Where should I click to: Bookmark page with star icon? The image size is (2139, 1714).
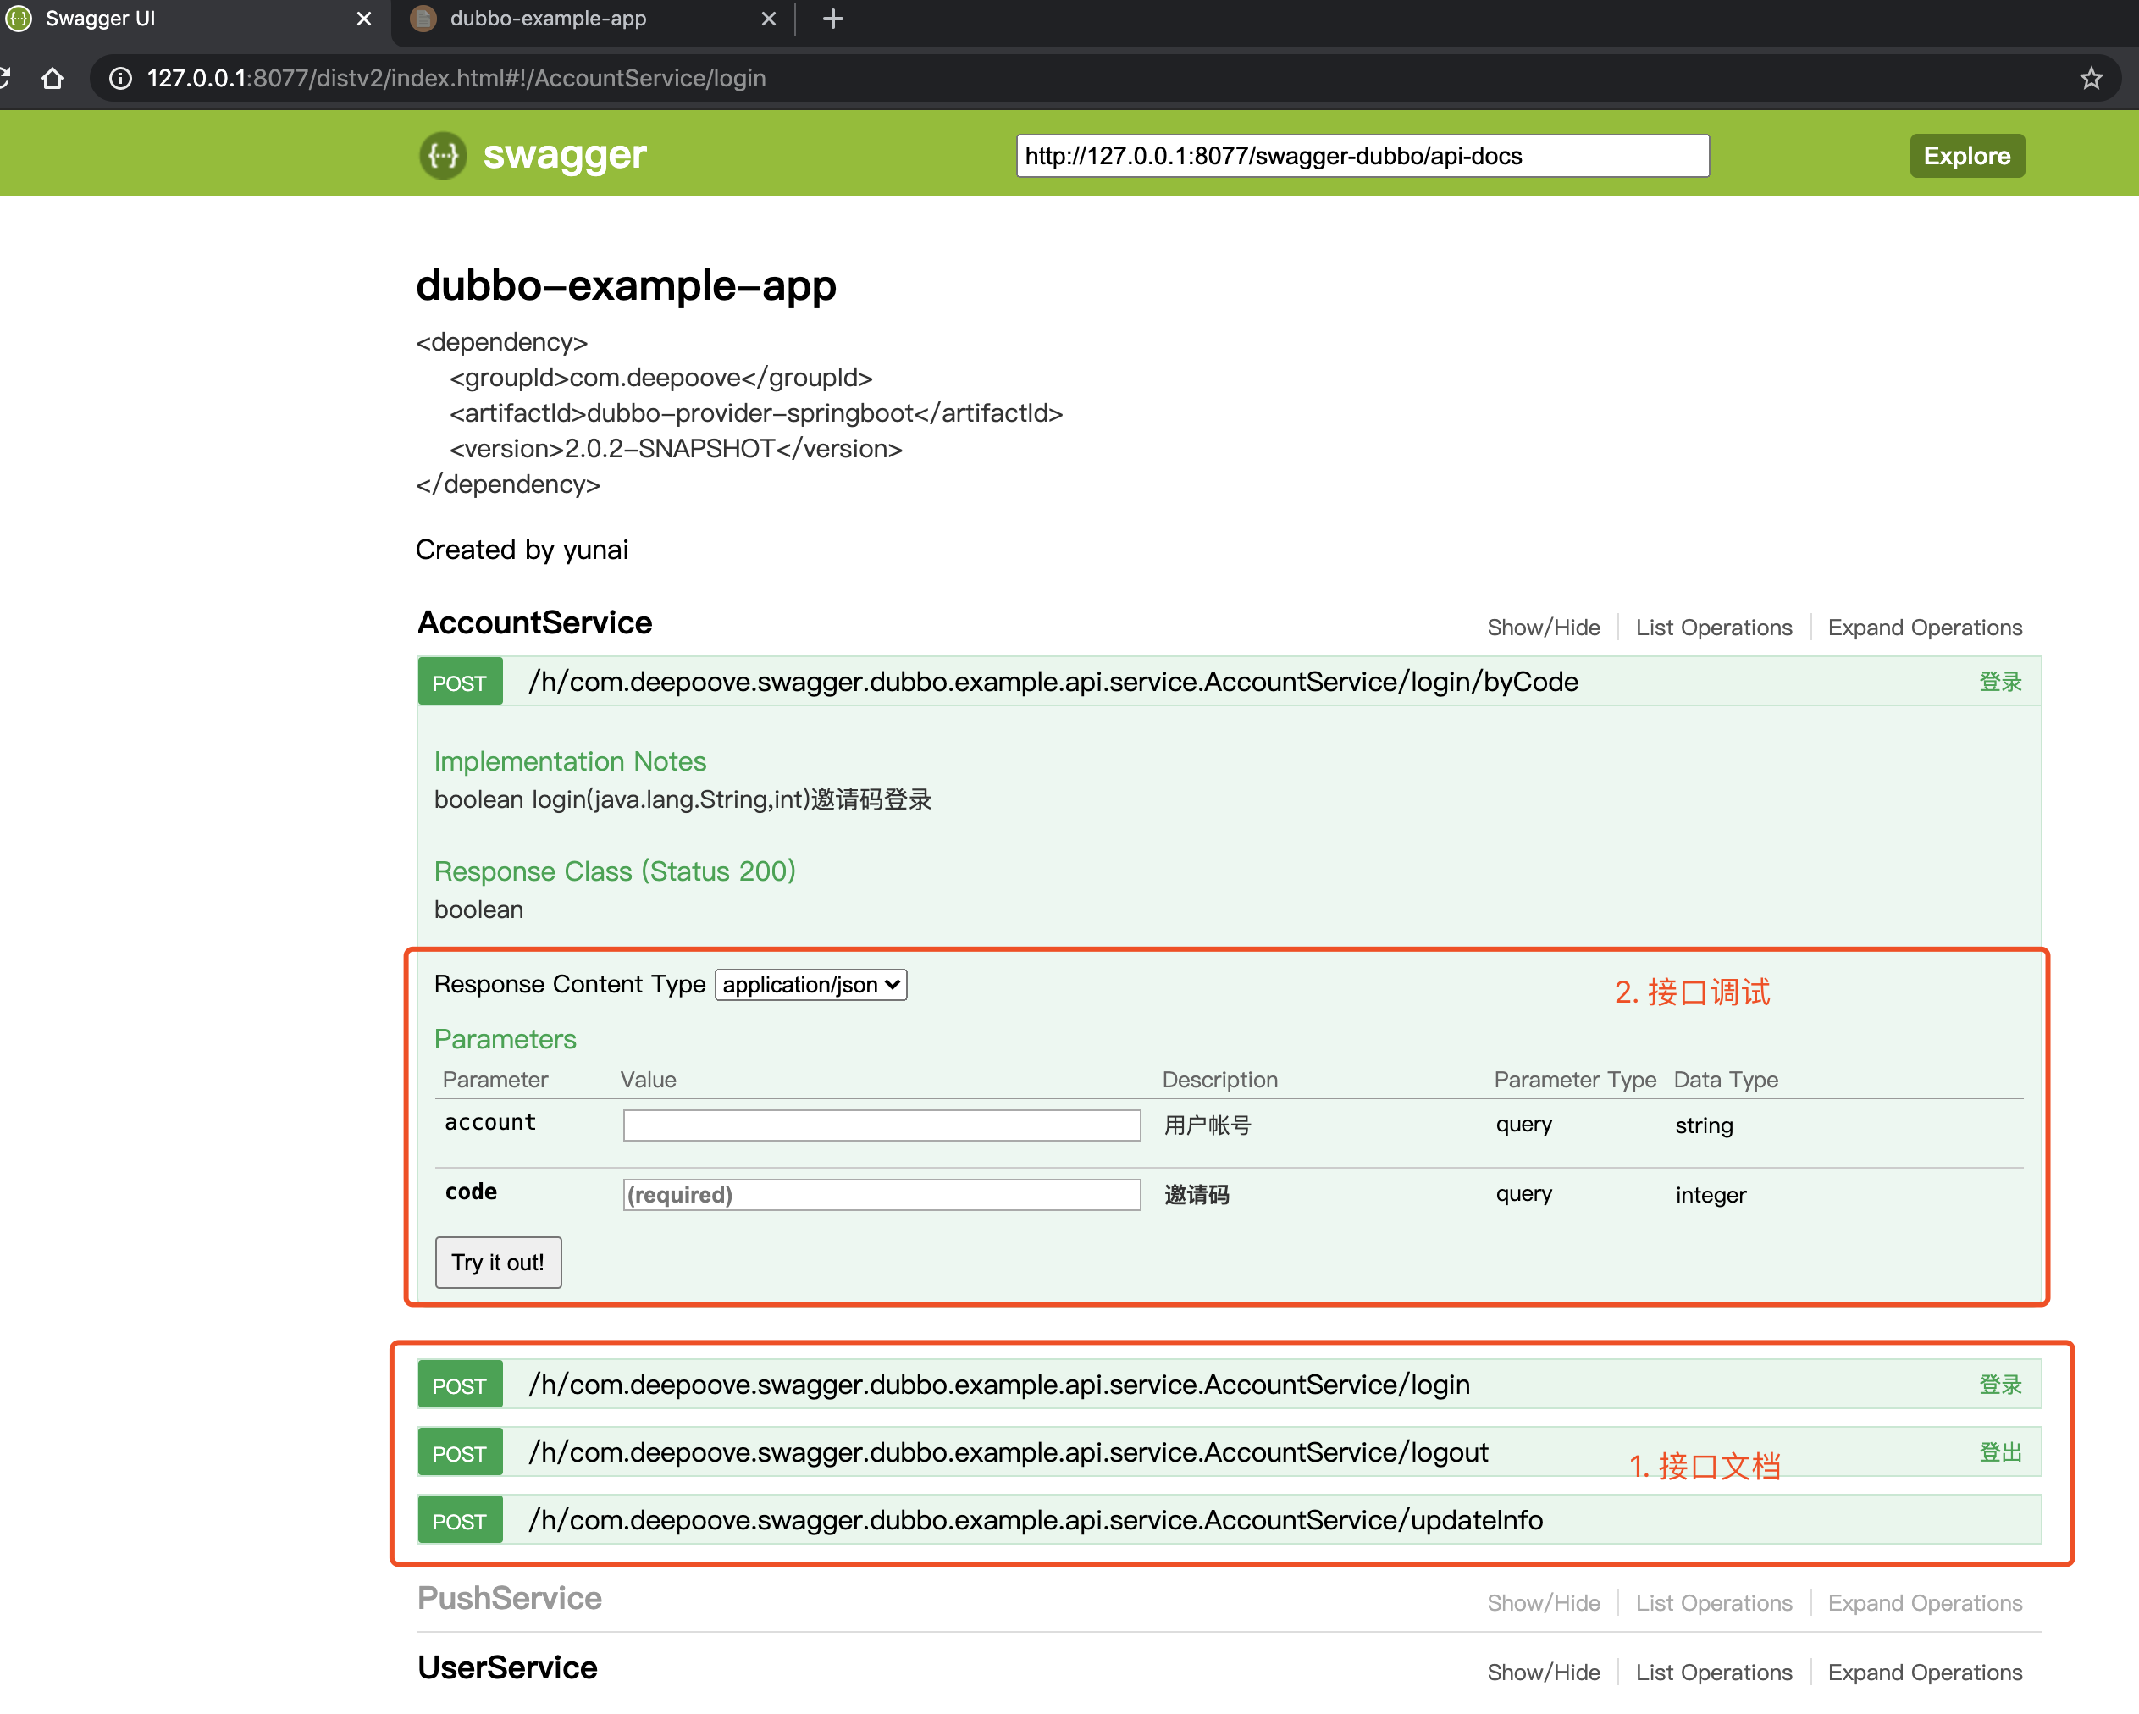(2091, 79)
